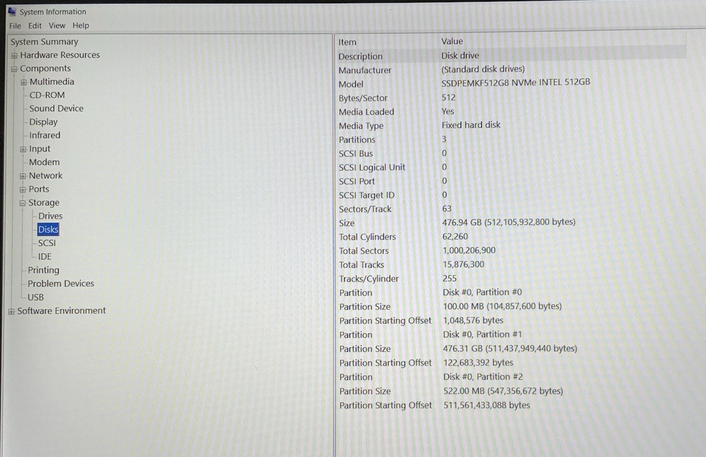
Task: Expand the Hardware Resources node
Action: coord(14,56)
